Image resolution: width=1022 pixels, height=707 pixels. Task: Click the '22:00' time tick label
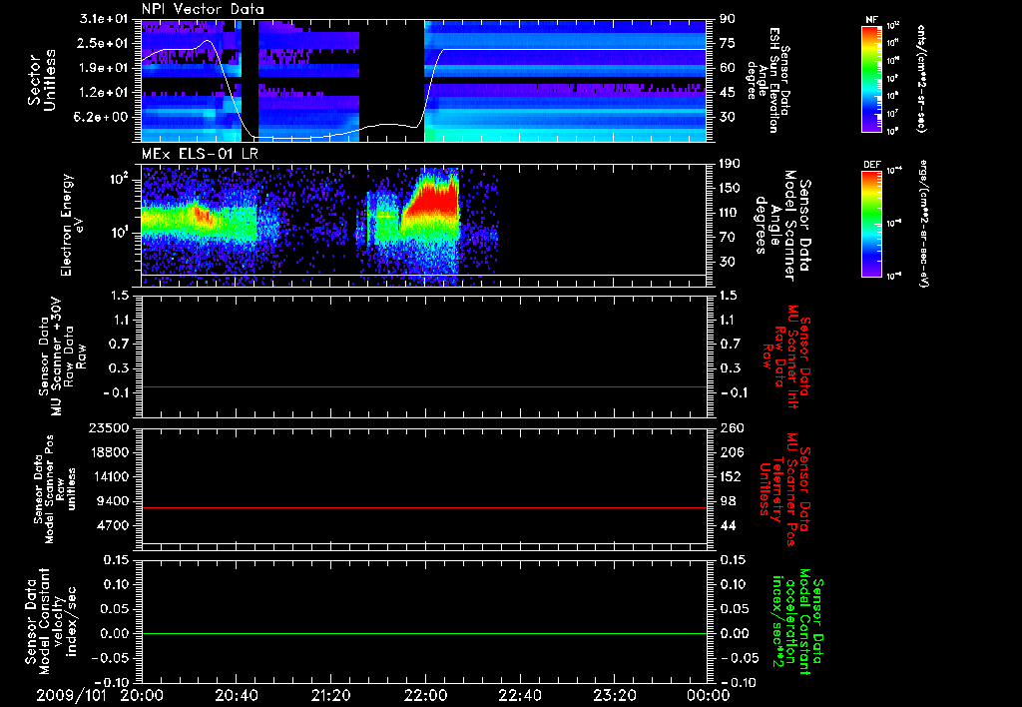click(x=425, y=695)
